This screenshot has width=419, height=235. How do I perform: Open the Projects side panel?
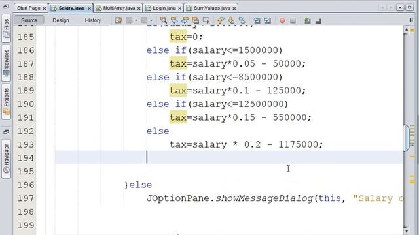pyautogui.click(x=7, y=101)
